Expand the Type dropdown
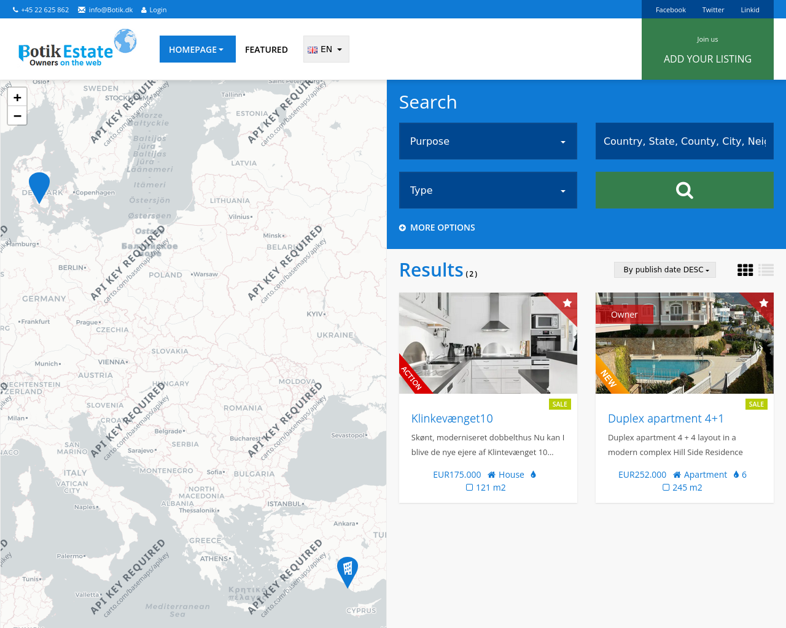This screenshot has width=786, height=628. [x=488, y=190]
